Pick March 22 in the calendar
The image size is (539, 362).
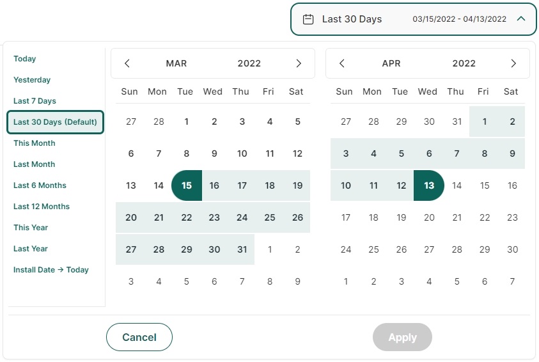tap(187, 217)
